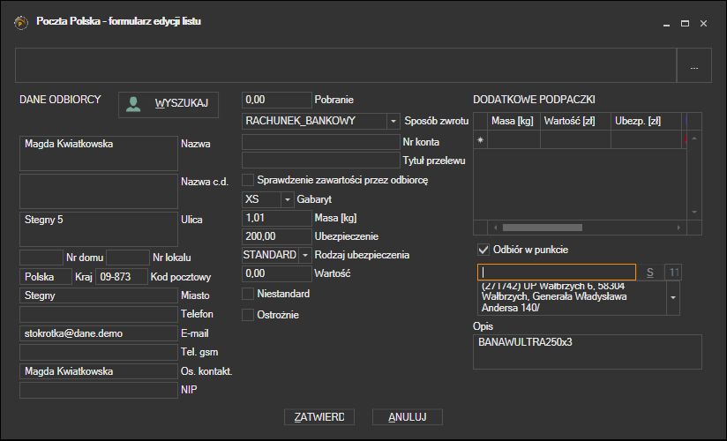Click the Kraj field showing Polska
The image size is (727, 441).
[46, 277]
